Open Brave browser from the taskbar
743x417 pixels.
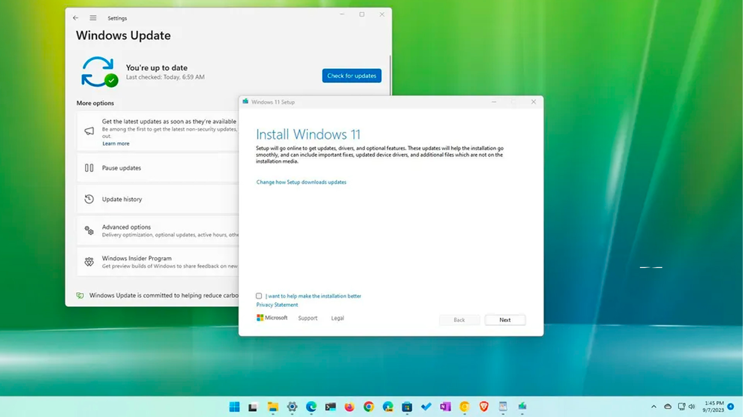click(484, 407)
